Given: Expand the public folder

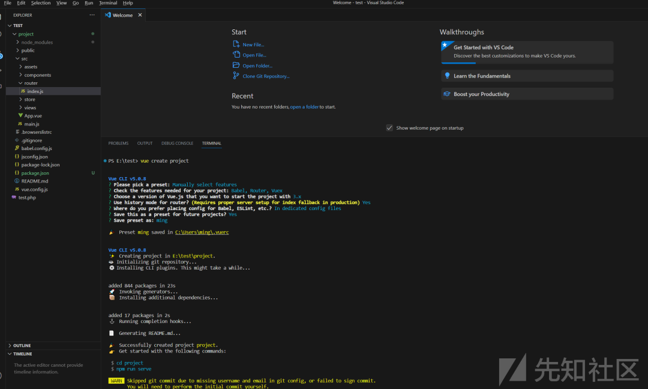Looking at the screenshot, I should [x=17, y=50].
